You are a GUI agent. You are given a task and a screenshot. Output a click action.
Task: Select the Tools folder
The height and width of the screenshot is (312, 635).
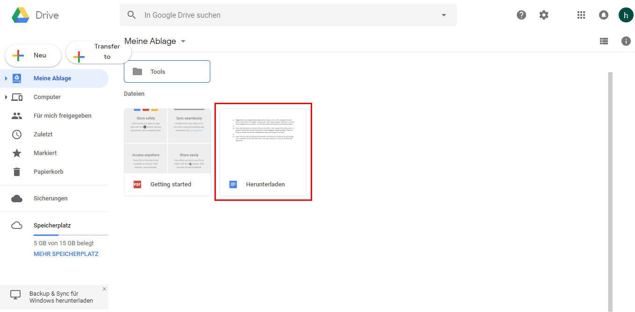pos(167,71)
